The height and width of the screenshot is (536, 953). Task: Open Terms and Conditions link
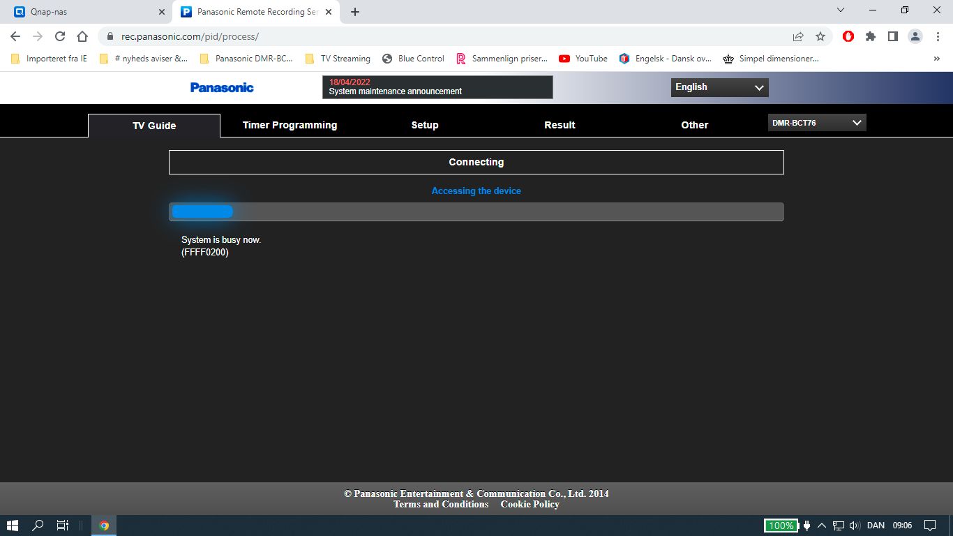click(x=441, y=504)
